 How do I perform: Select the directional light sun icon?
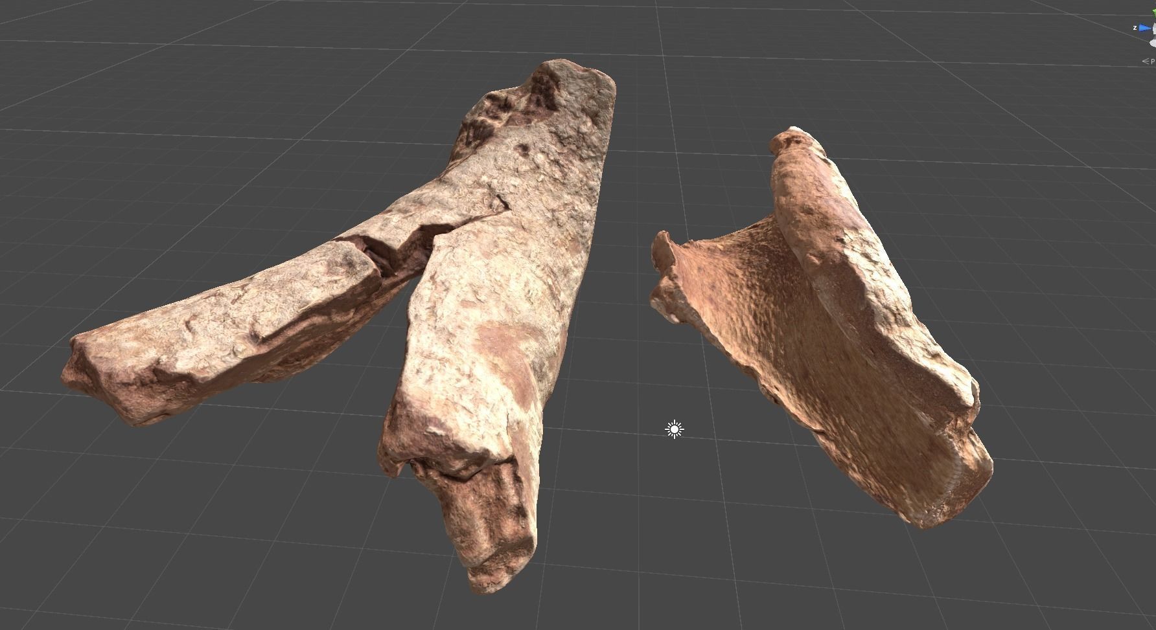[675, 429]
